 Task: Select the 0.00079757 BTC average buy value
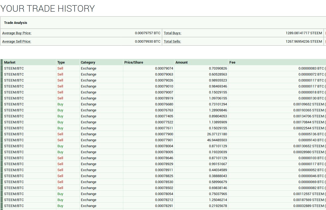tap(147, 33)
